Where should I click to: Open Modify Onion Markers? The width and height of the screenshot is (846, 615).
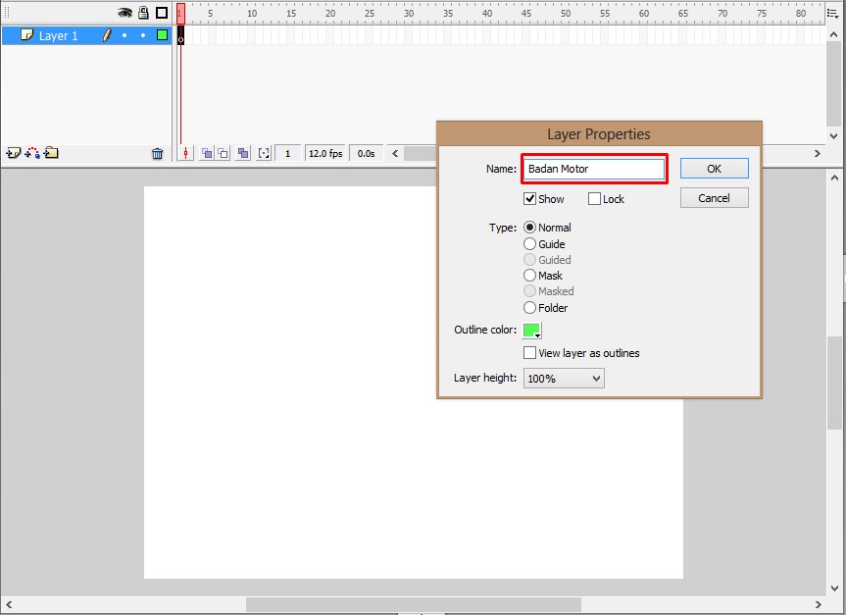[263, 152]
